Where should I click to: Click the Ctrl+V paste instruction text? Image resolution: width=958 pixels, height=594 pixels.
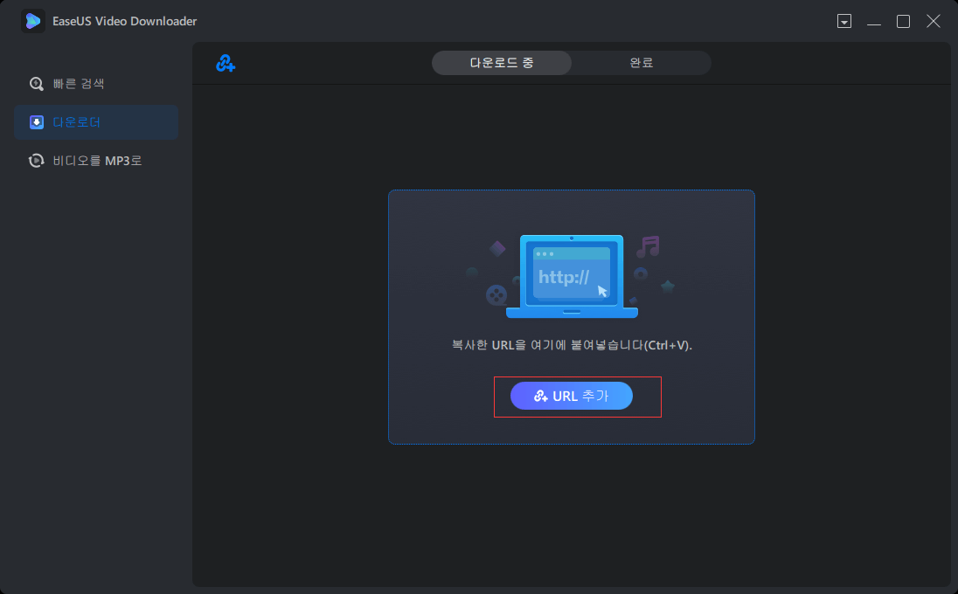click(572, 345)
